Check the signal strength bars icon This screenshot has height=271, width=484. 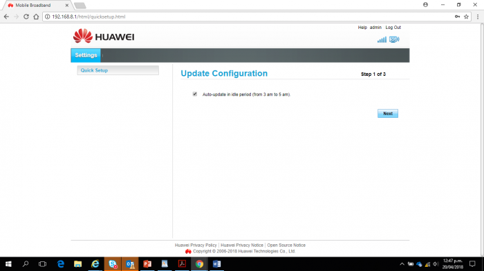tap(382, 40)
